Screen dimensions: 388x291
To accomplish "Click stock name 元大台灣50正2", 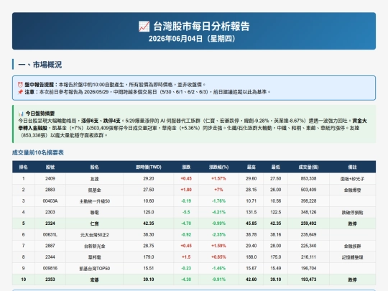I will (95, 235).
